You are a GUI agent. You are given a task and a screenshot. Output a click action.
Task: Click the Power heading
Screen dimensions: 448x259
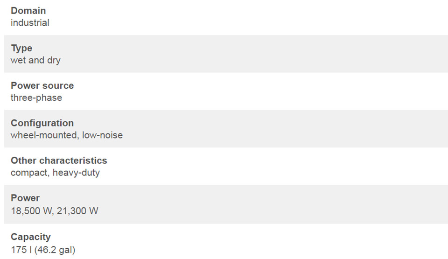[25, 198]
